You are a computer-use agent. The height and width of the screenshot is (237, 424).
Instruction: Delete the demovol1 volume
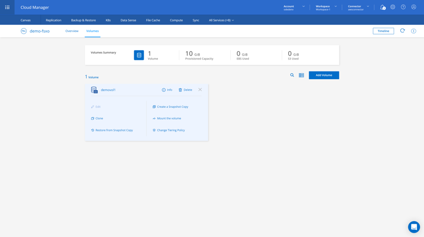[x=185, y=90]
